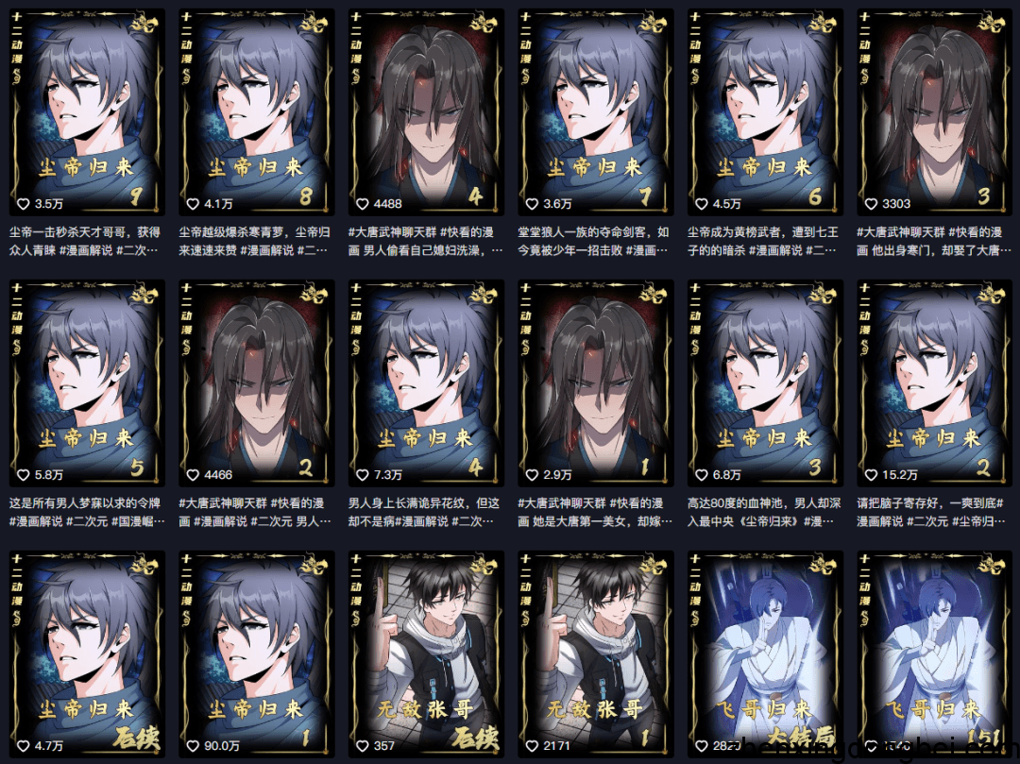Click the heart icon showing 90.0万 likes

pos(193,746)
